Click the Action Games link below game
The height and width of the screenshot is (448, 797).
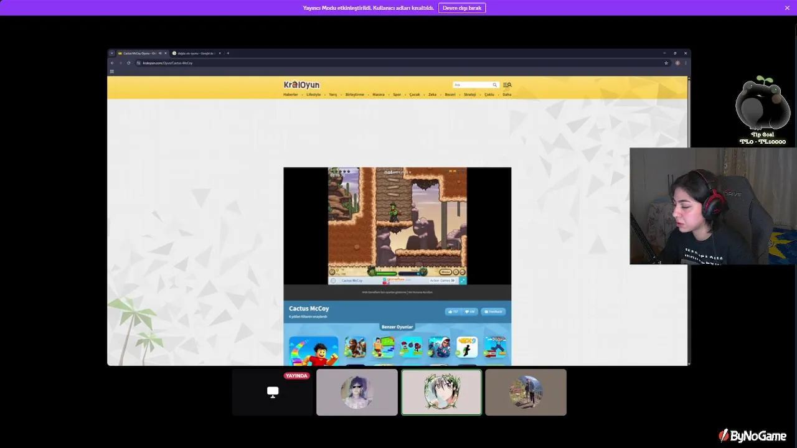tap(442, 281)
